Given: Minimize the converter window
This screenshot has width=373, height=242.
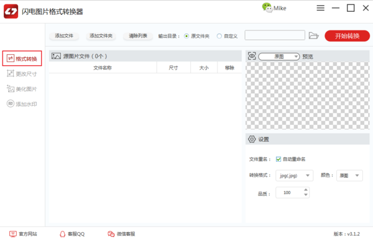Looking at the screenshot, I should [x=336, y=8].
